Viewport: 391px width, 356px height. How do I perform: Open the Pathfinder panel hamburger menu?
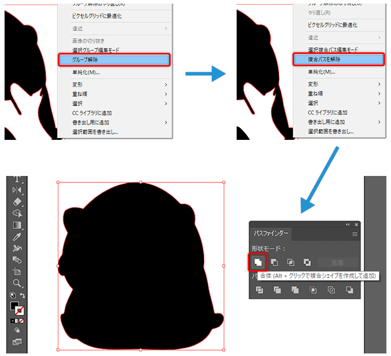click(355, 234)
